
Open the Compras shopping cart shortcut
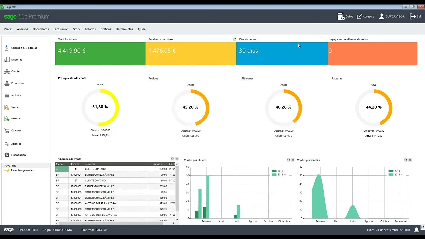(x=13, y=131)
